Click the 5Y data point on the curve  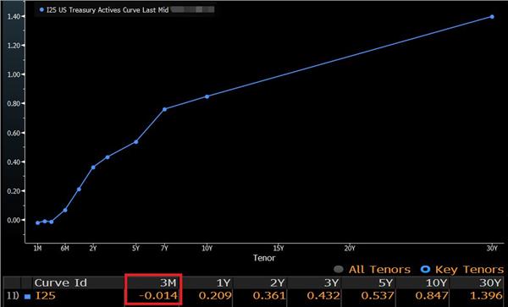[x=136, y=142]
